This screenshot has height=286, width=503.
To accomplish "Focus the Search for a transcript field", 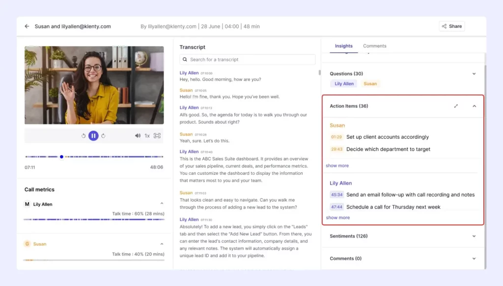I will [x=248, y=60].
